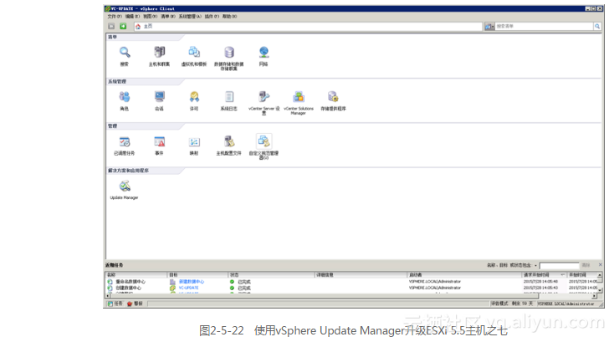The image size is (614, 342).
Task: Open the 编辑(E) menu
Action: pos(132,17)
